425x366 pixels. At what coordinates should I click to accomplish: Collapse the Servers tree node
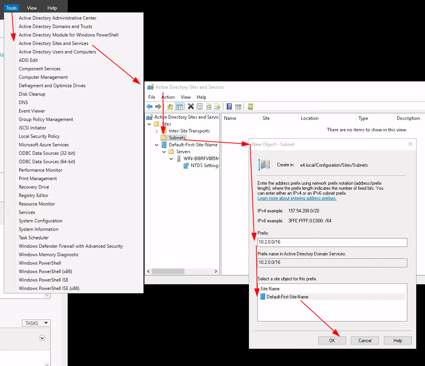click(x=164, y=152)
